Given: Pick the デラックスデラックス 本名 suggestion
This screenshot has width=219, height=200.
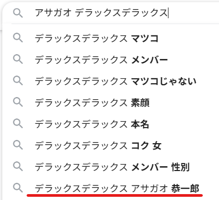Looking at the screenshot, I should [x=110, y=124].
